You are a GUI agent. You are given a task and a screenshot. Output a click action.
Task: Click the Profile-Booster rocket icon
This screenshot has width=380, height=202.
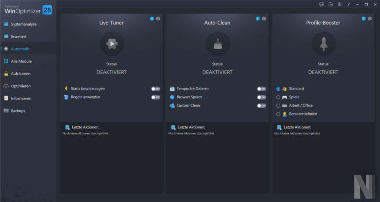click(323, 44)
